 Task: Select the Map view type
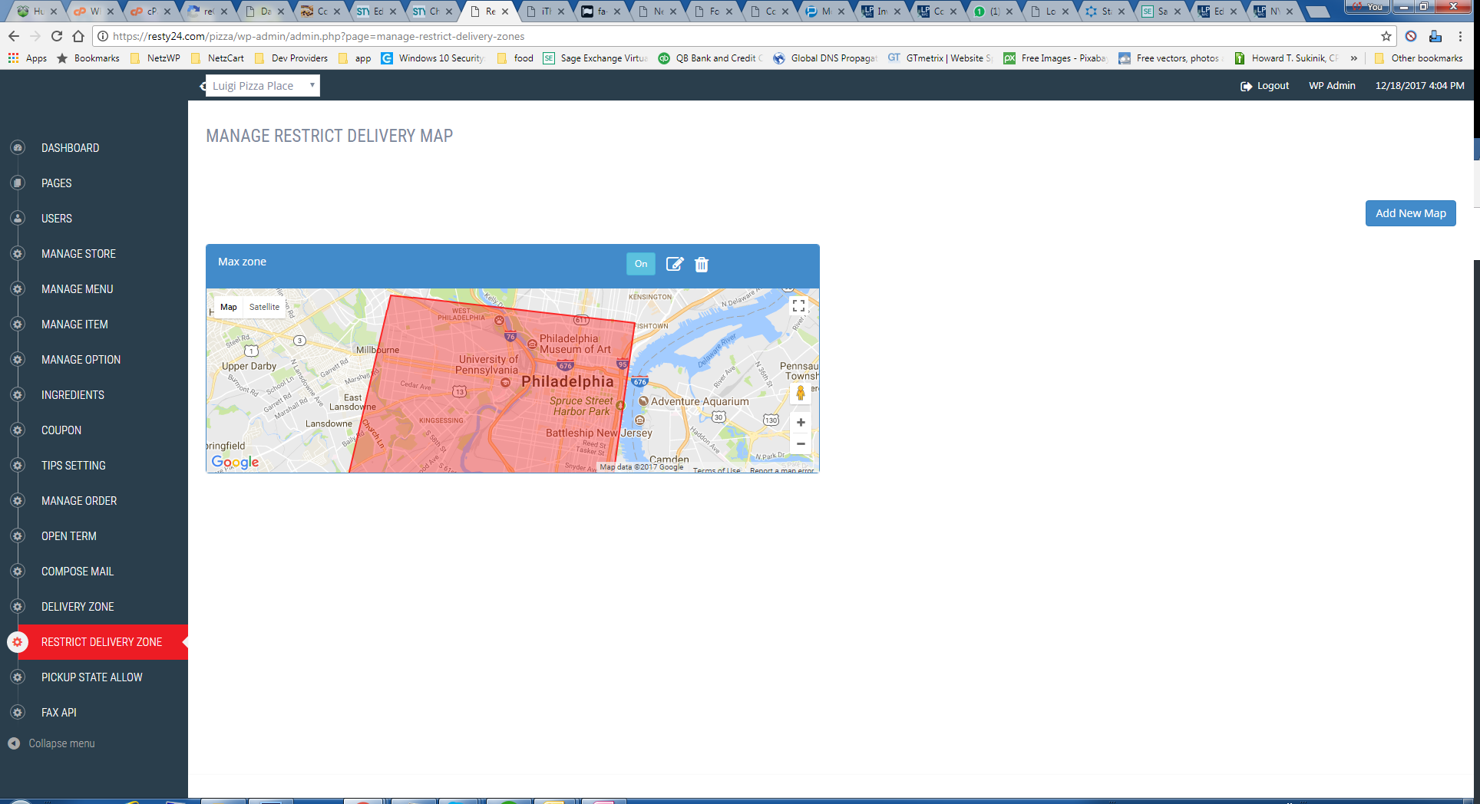(229, 307)
